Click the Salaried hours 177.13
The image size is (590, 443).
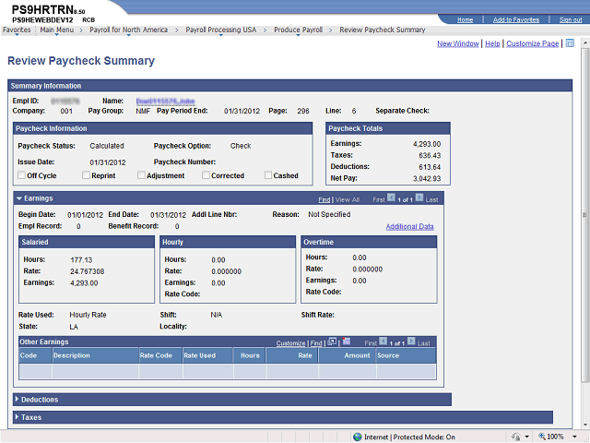coord(81,260)
